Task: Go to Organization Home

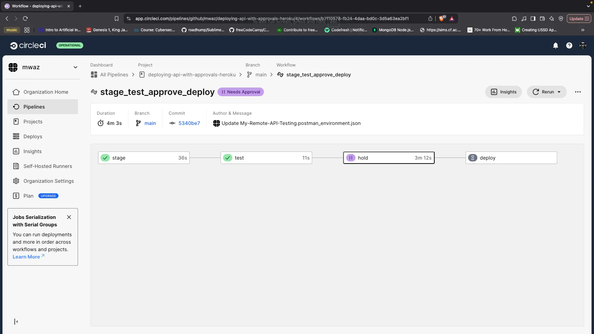Action: point(43,92)
